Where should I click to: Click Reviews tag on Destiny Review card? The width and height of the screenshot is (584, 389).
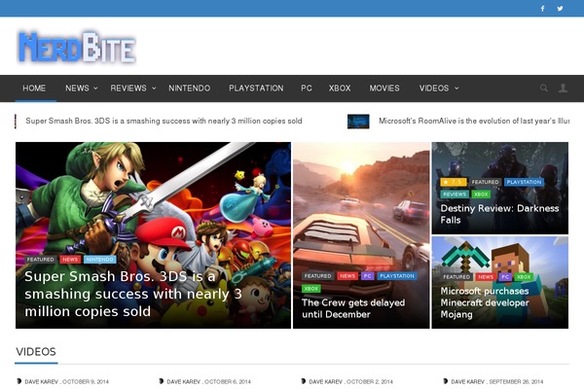click(x=455, y=194)
